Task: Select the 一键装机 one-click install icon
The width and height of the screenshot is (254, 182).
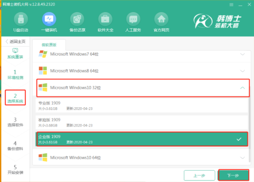Action: tap(49, 19)
